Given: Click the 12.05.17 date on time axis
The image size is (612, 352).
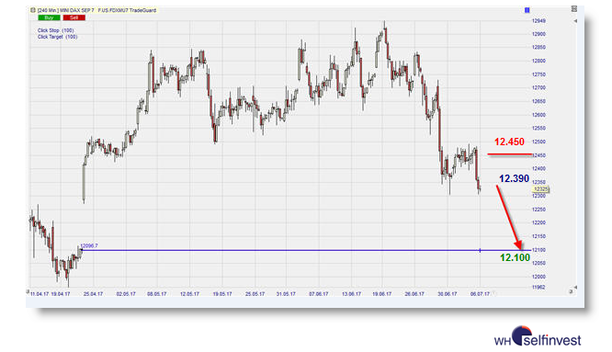Looking at the screenshot, I should pos(189,294).
